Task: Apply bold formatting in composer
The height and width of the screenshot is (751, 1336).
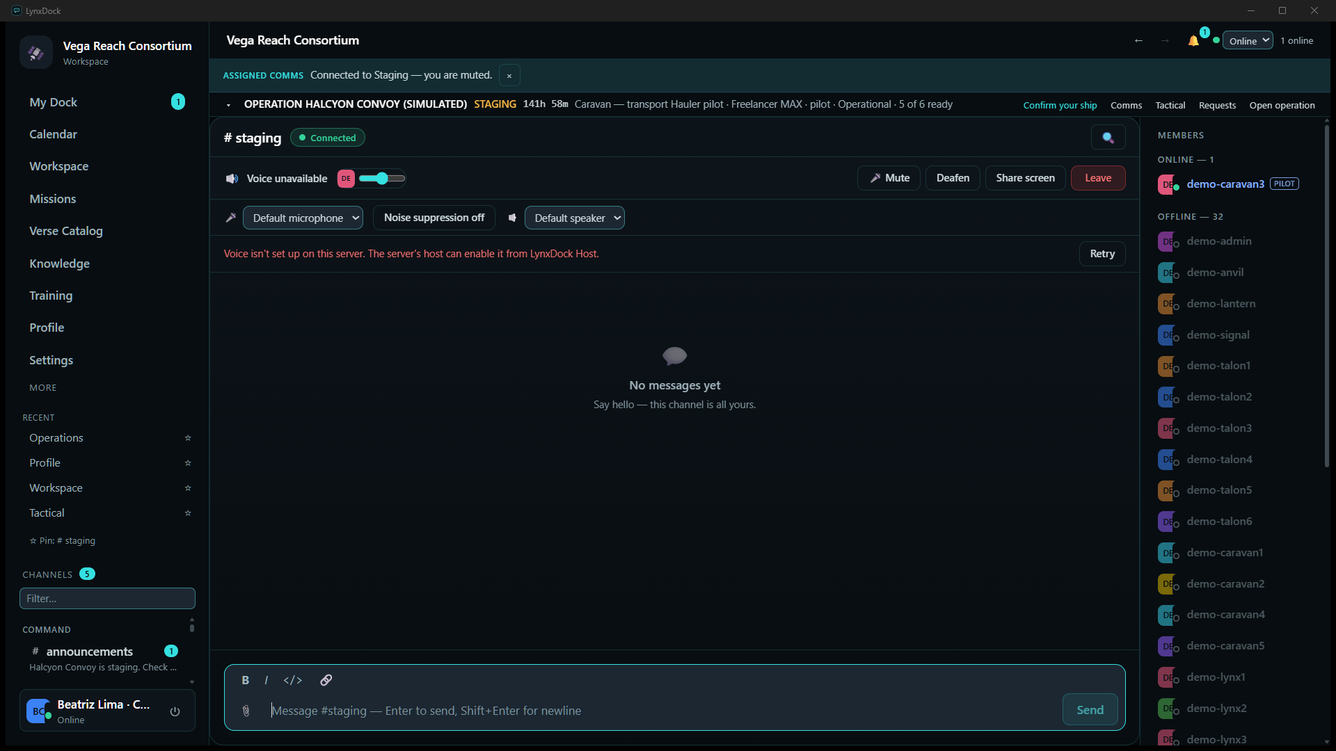Action: pyautogui.click(x=245, y=680)
